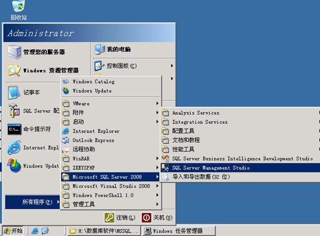Click SQL Server Business Intelligence Development Studio
The height and width of the screenshot is (236, 320).
click(242, 158)
